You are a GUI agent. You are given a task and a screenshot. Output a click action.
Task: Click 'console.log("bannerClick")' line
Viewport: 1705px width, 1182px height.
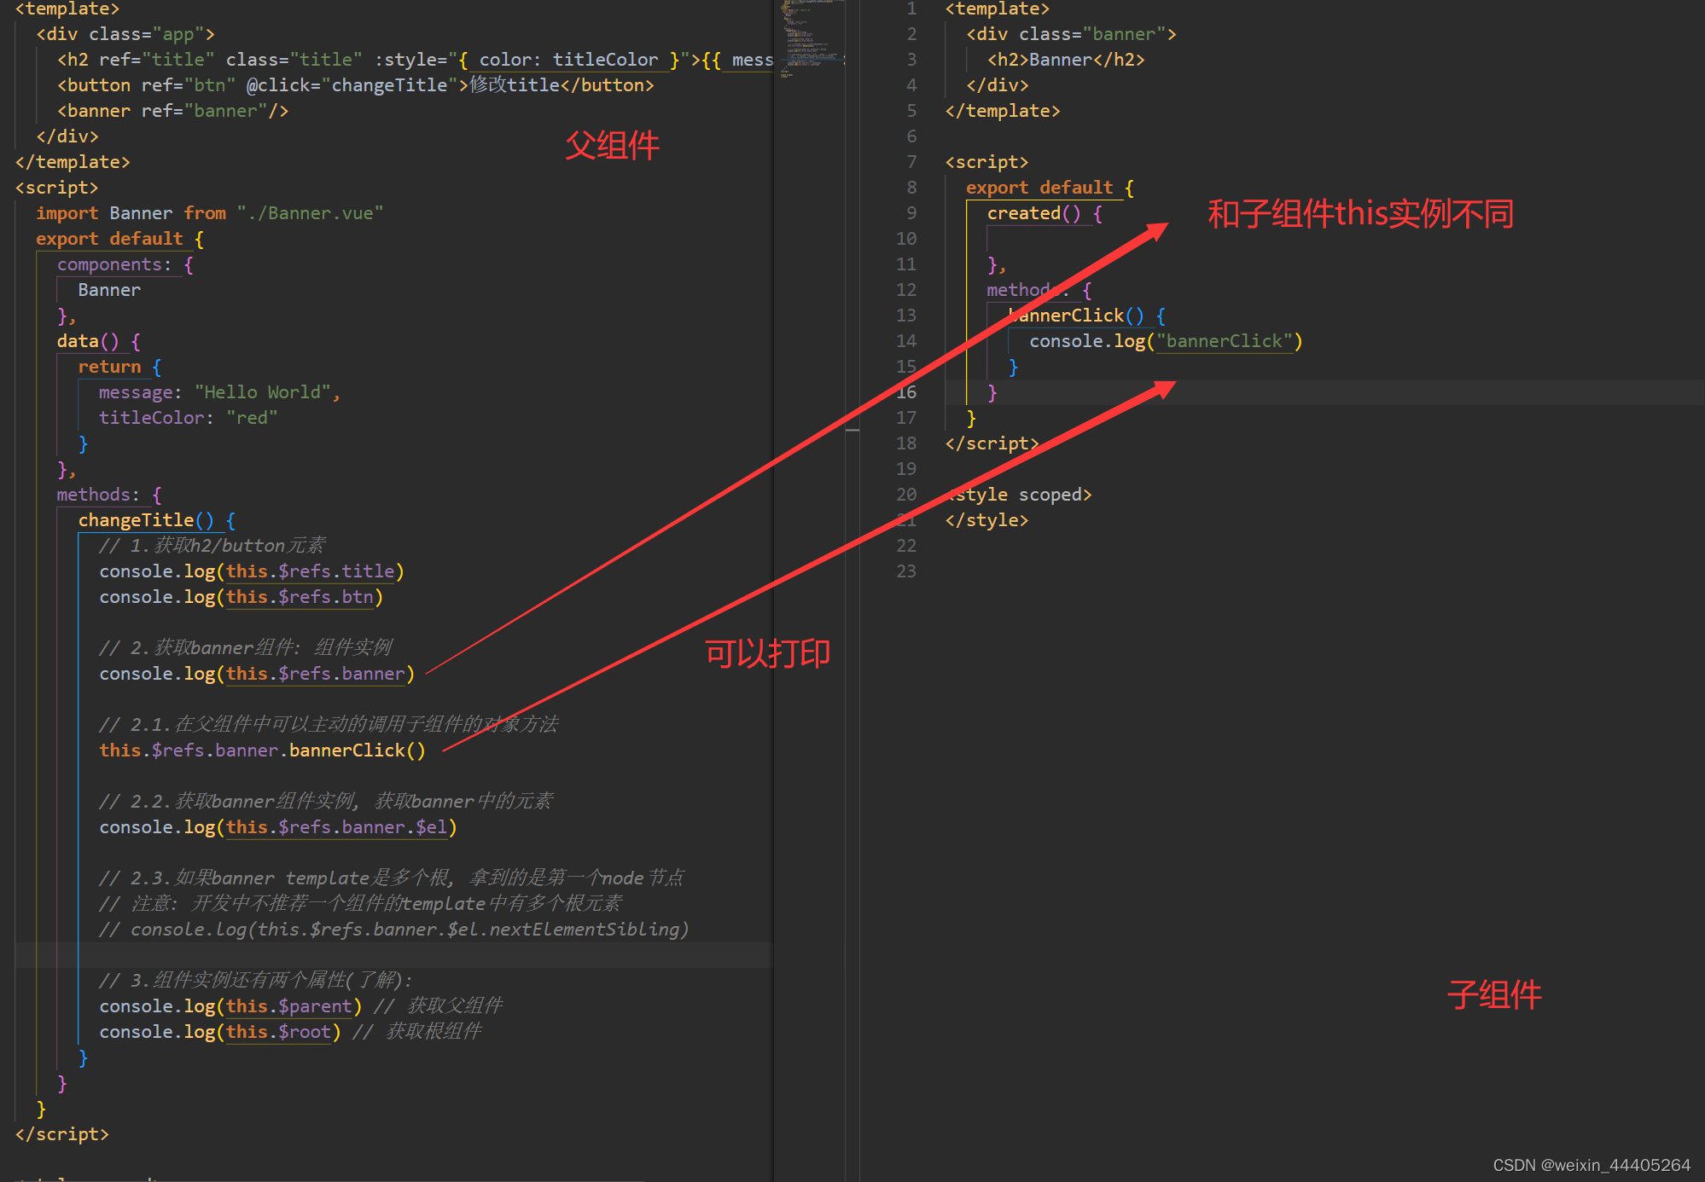click(1166, 341)
